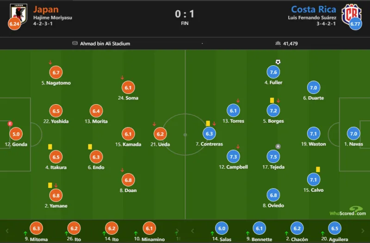370x243 pixels.
Task: Click the red error badge on Gonda
Action: click(x=10, y=124)
